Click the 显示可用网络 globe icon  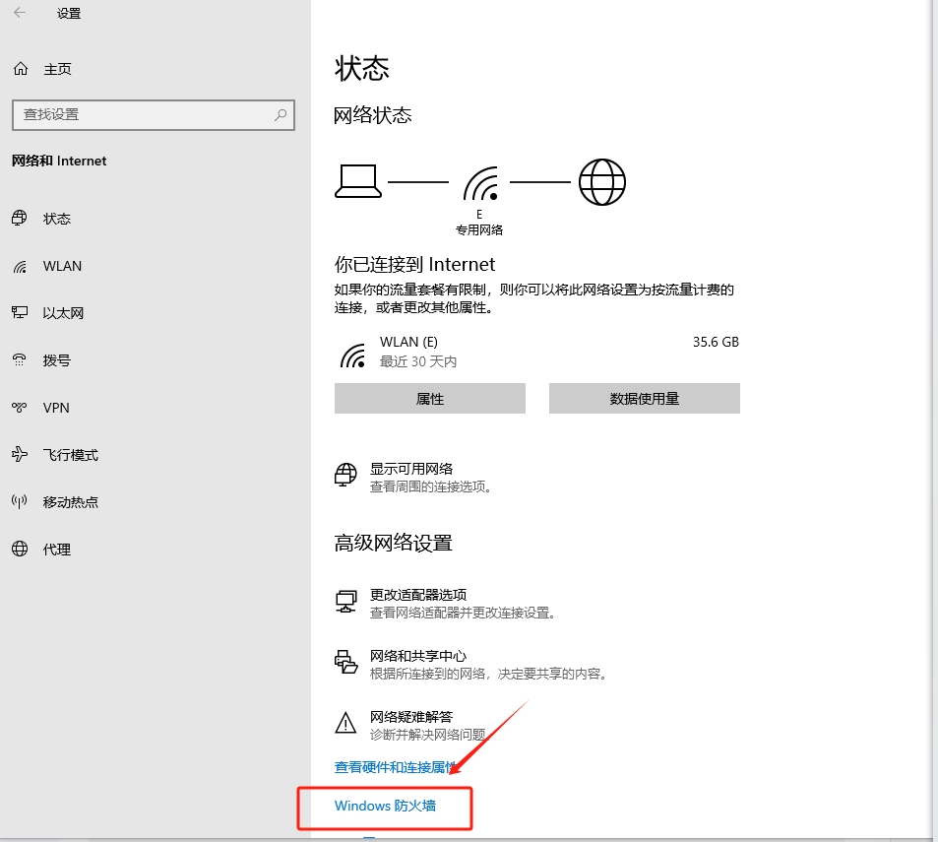[x=345, y=476]
